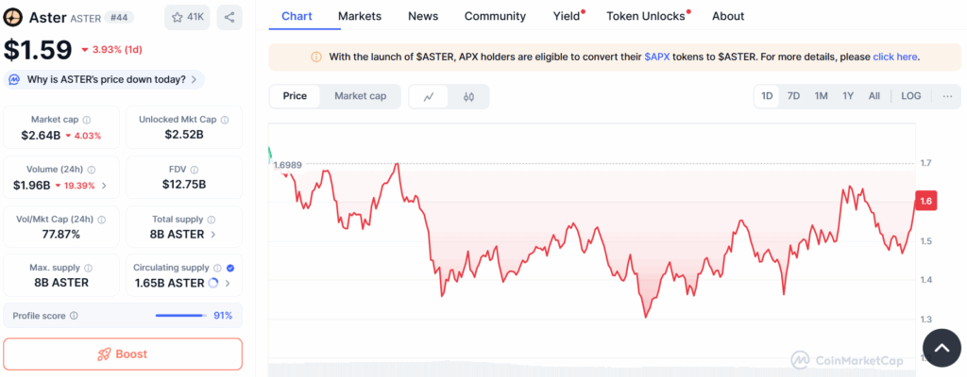Click the verified checkmark badge by Circulating supply
This screenshot has width=967, height=377.
(x=230, y=268)
